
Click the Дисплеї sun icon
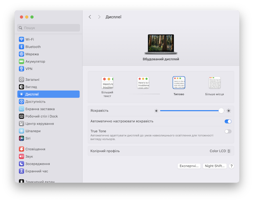(x=21, y=94)
